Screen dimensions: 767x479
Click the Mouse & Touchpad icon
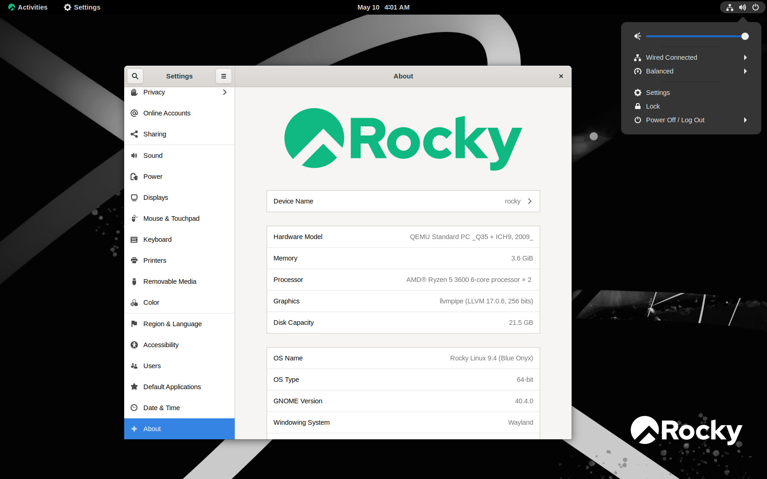134,219
